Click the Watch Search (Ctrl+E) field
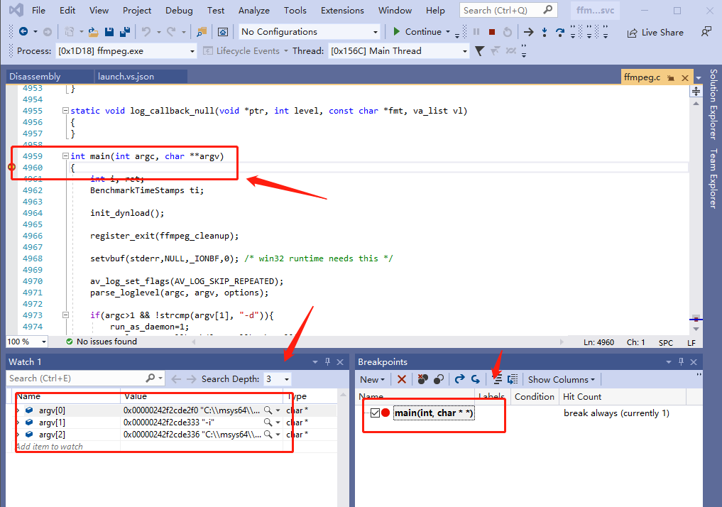The height and width of the screenshot is (507, 722). click(85, 378)
